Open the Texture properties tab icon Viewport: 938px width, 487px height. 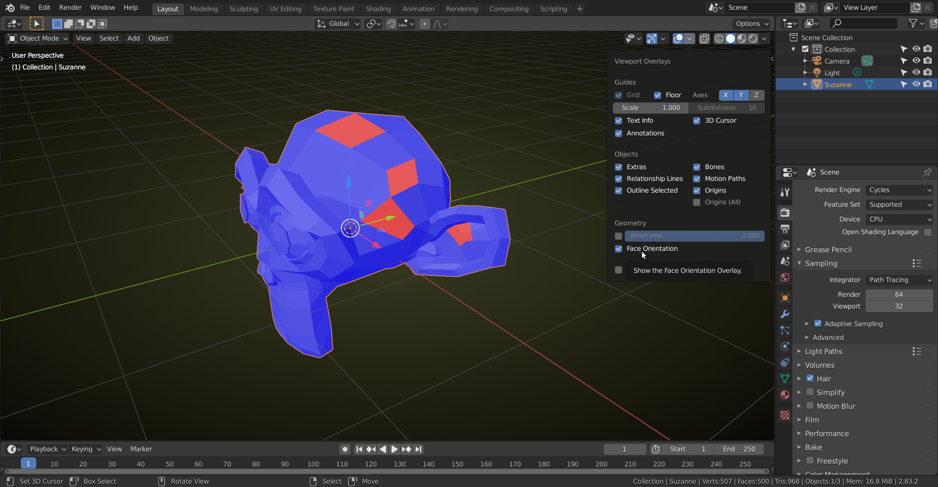[x=785, y=415]
